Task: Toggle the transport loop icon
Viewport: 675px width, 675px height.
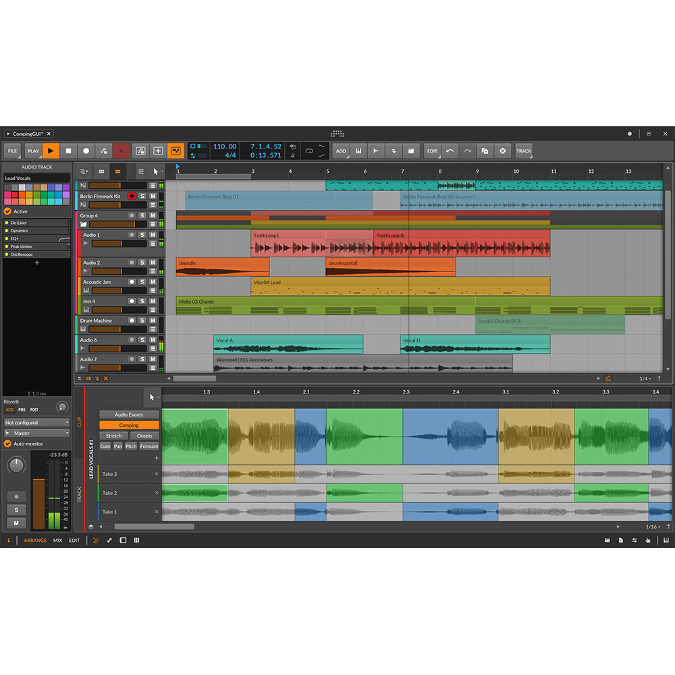Action: pyautogui.click(x=308, y=151)
